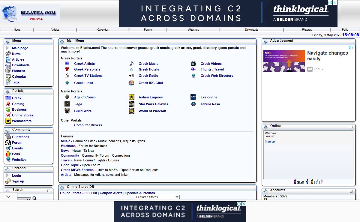The width and height of the screenshot is (360, 222).
Task: Click the Business dollar icon under Portals
Action: (8, 109)
